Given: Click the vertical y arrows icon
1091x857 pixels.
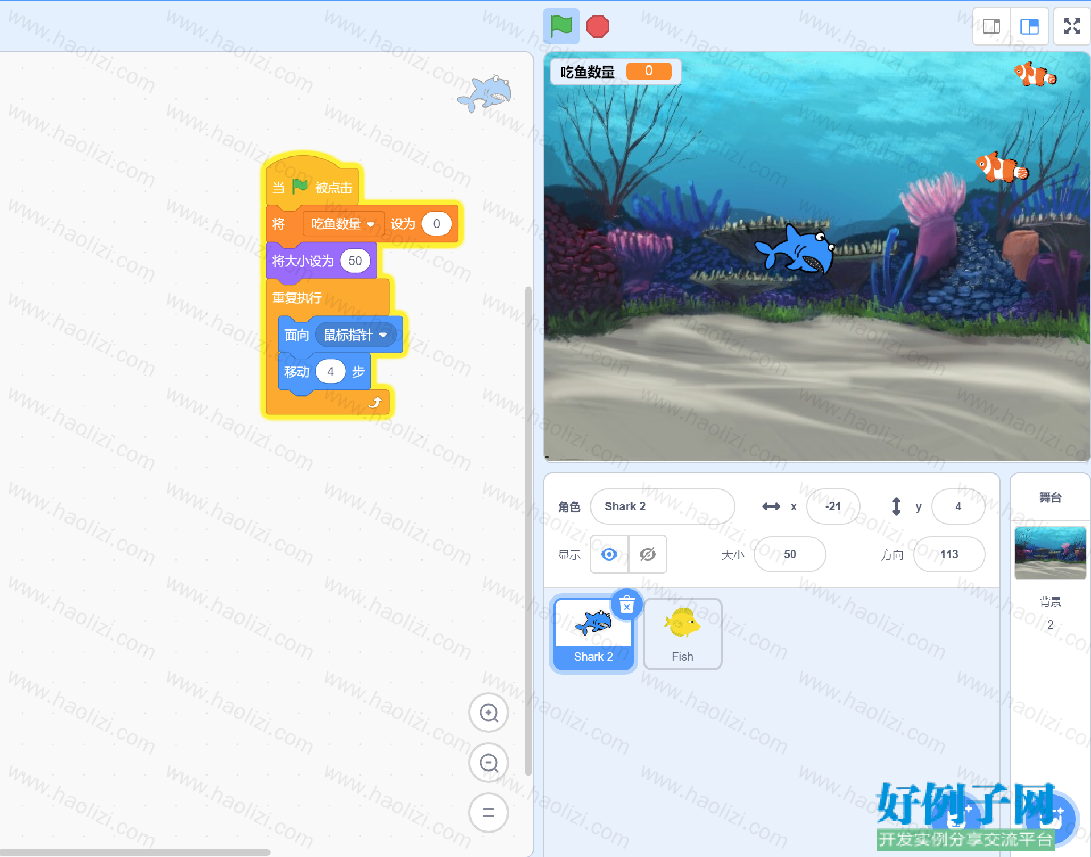Looking at the screenshot, I should [896, 506].
